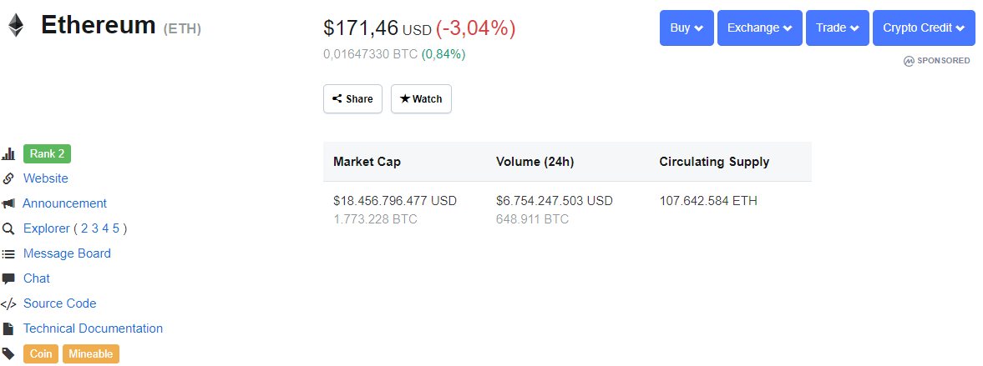Open the Buy dropdown

(x=687, y=28)
